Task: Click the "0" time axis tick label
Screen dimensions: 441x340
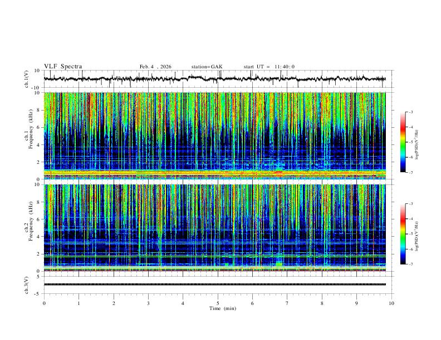Action: point(44,303)
